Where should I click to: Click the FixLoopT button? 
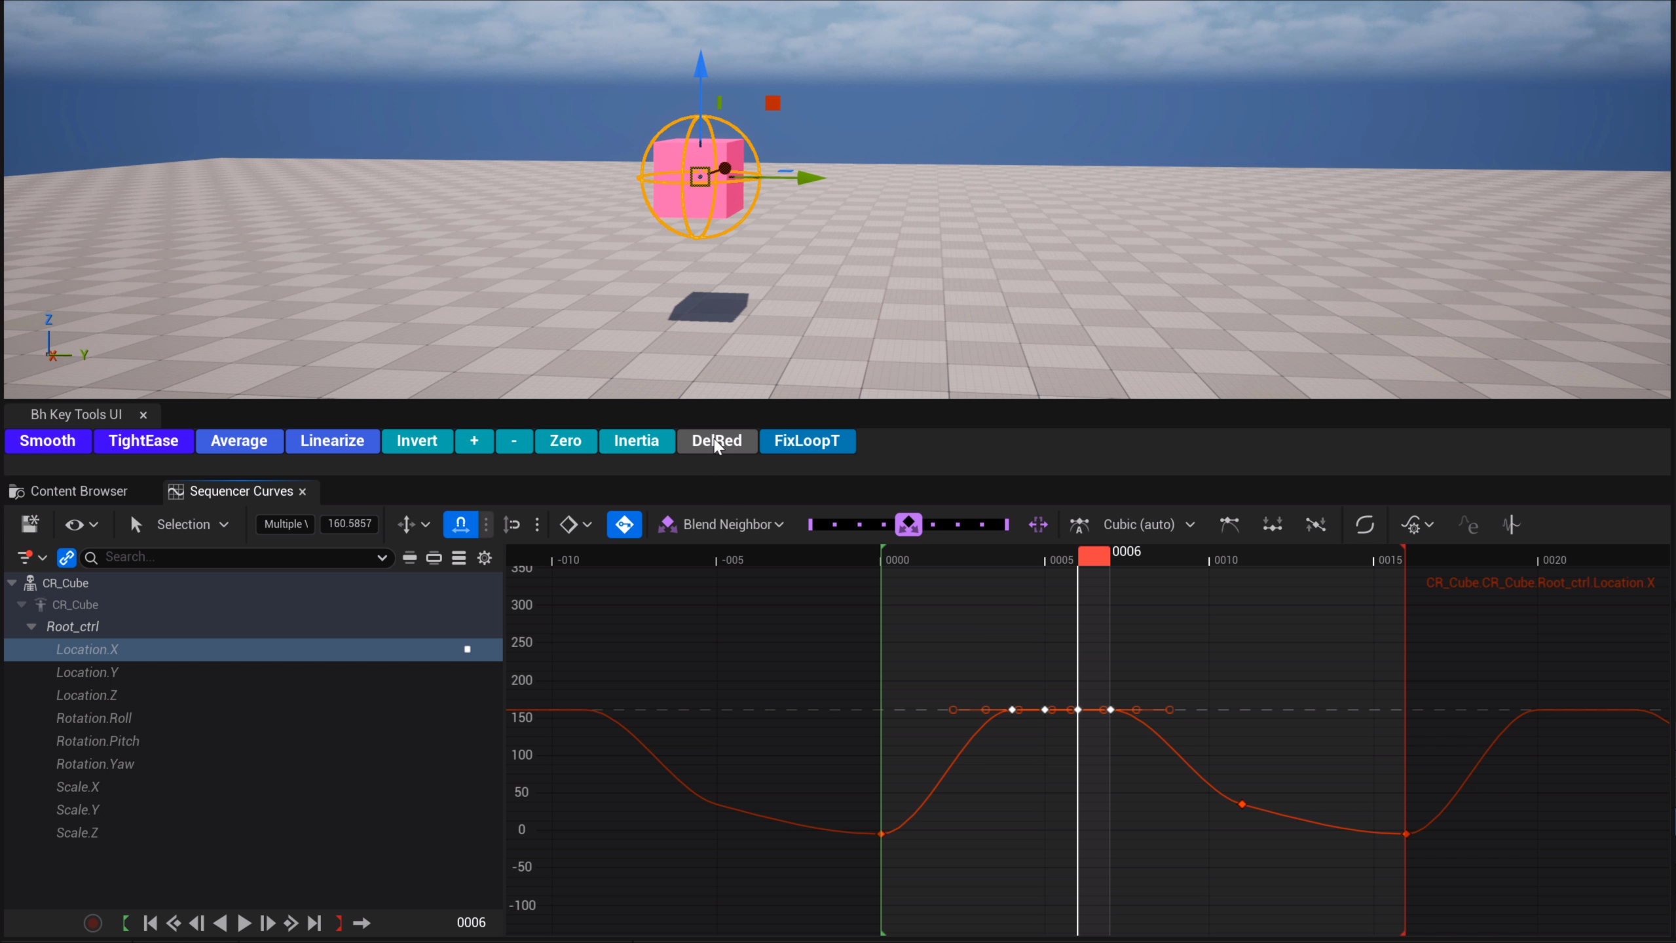pos(807,441)
